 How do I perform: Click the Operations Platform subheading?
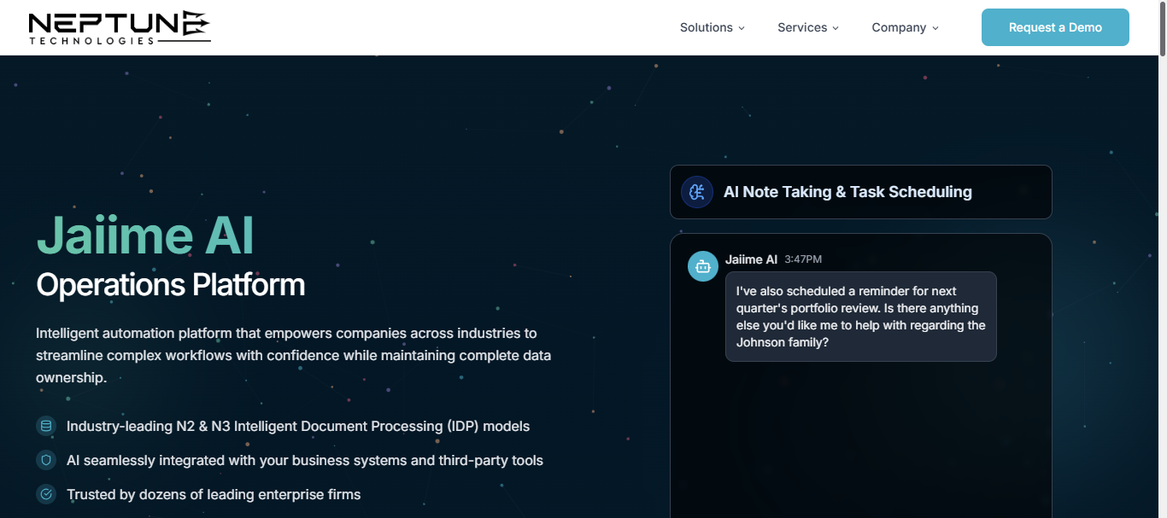(170, 284)
